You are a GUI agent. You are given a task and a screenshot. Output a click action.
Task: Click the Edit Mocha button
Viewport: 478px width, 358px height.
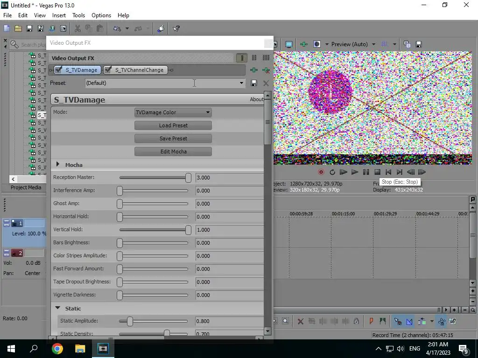coord(173,151)
